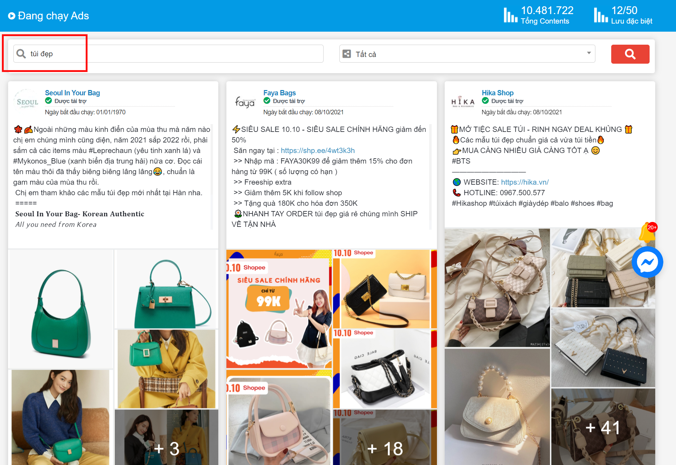Click Ngày bắt đầu chạy date under Hika Shop
Image resolution: width=676 pixels, height=465 pixels.
(x=522, y=112)
